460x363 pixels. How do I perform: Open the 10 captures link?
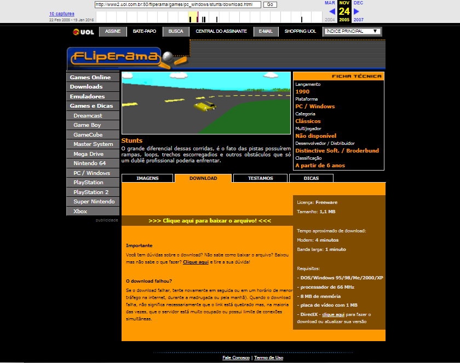[61, 14]
